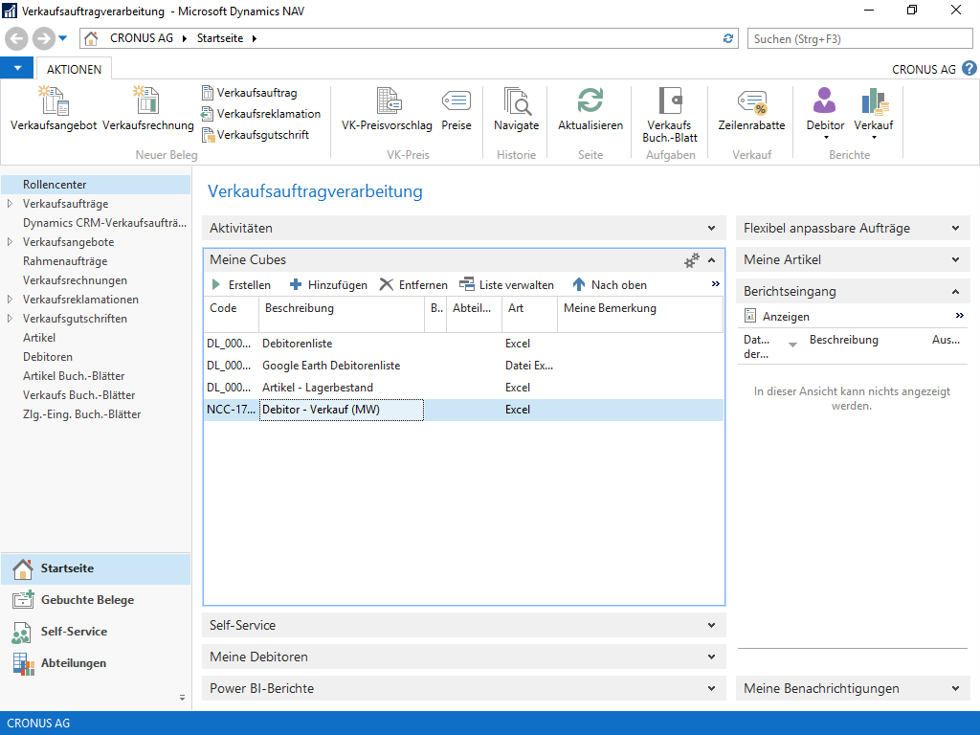Open Rahmenaufträge in the navigation pane

65,261
